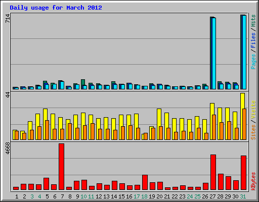Click the green day 11 axis label

point(91,196)
